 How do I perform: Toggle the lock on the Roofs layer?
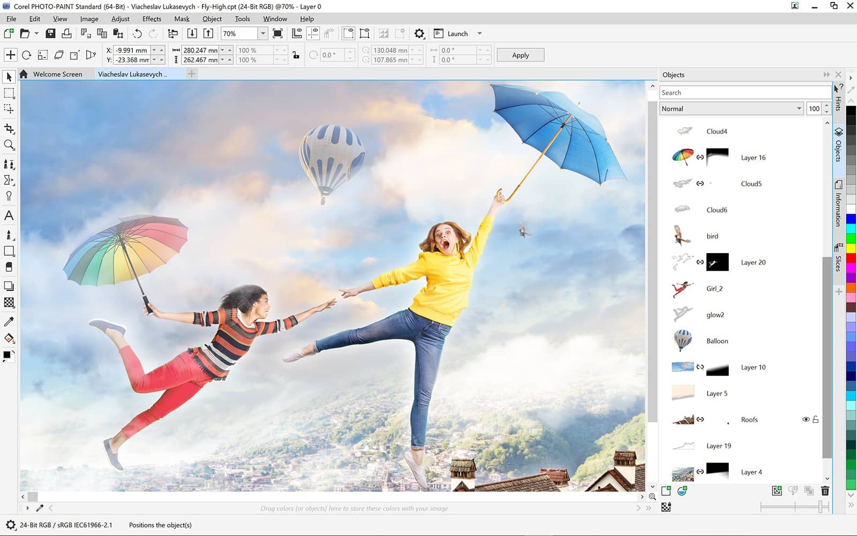pos(816,419)
